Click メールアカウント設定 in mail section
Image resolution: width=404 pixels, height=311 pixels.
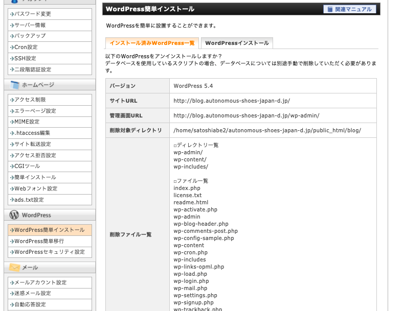40,282
